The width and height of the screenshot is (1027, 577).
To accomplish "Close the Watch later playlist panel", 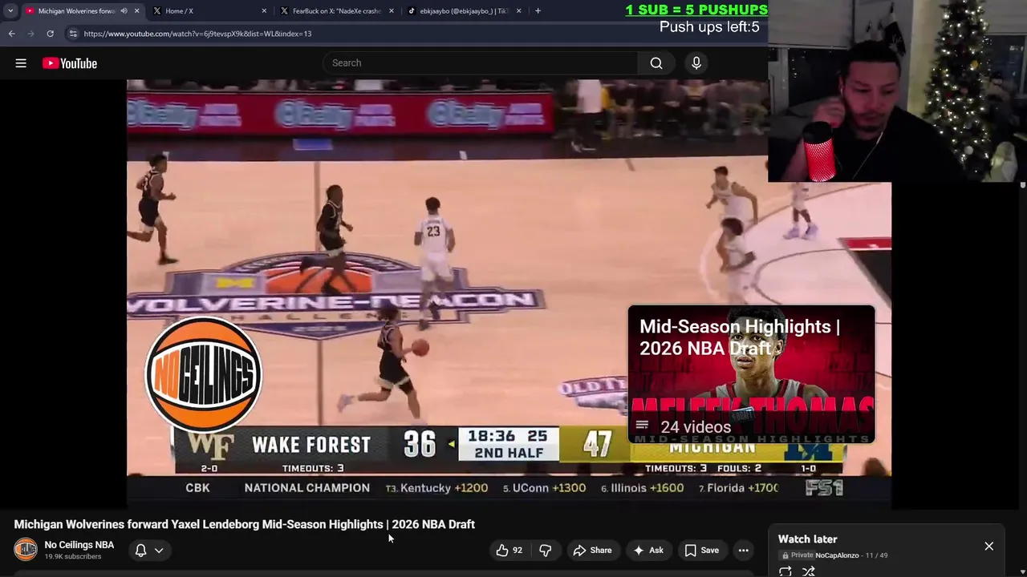I will [x=989, y=547].
